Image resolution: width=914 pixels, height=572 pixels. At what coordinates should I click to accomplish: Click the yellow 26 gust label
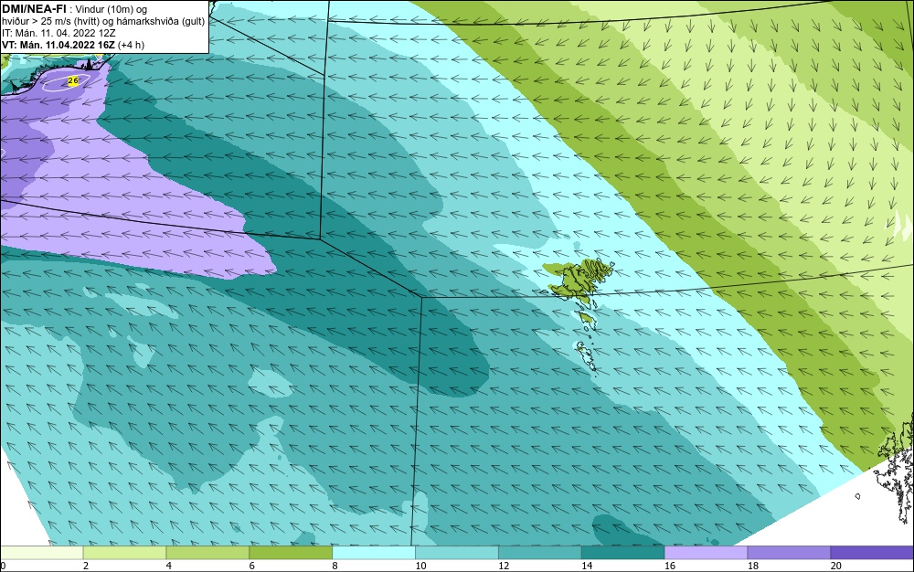(73, 81)
